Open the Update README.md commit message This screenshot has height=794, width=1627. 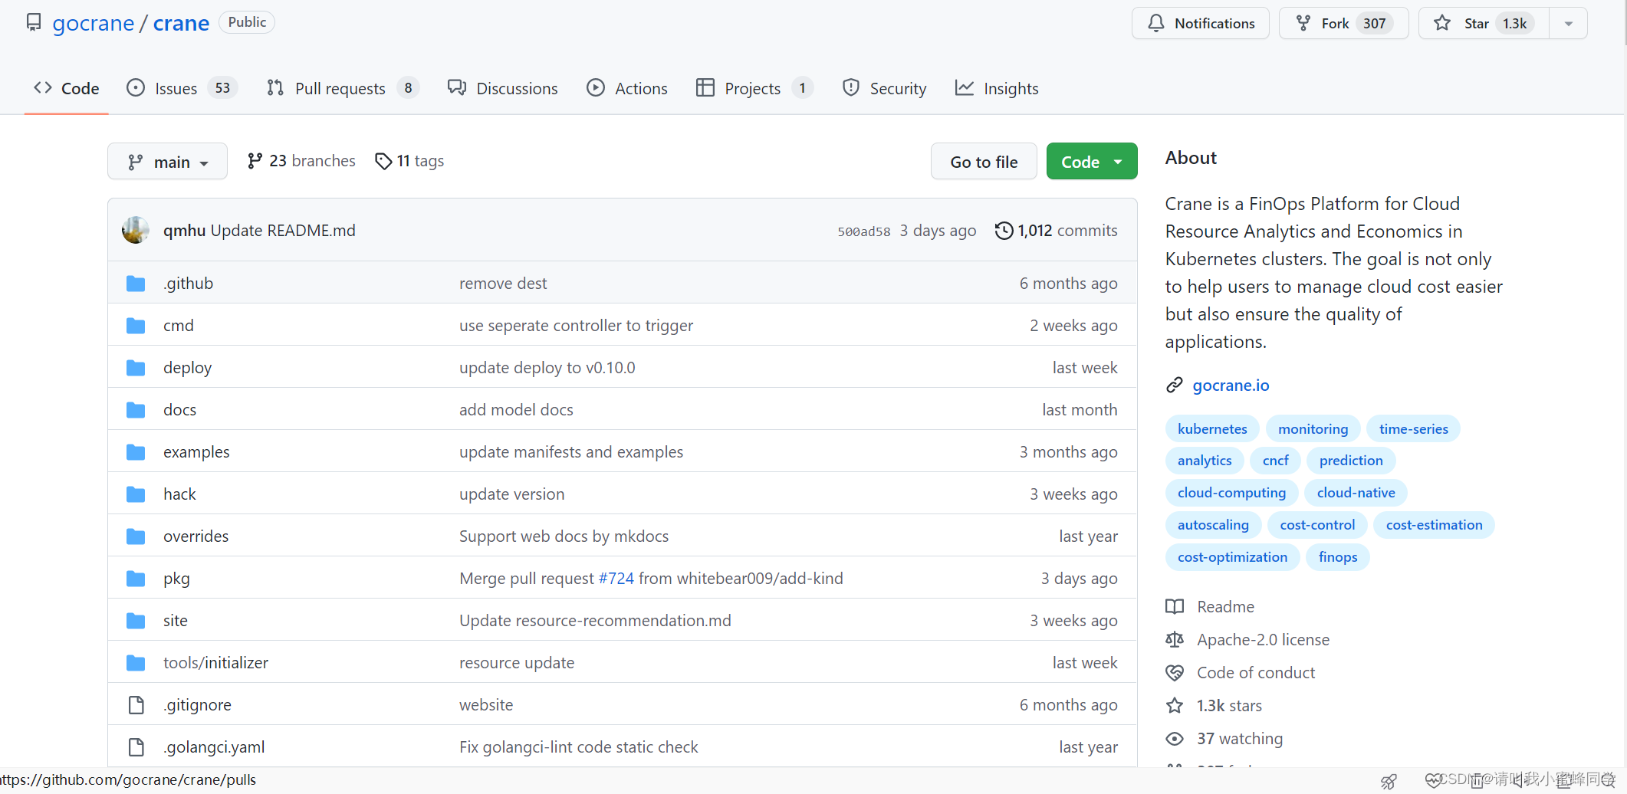point(283,231)
